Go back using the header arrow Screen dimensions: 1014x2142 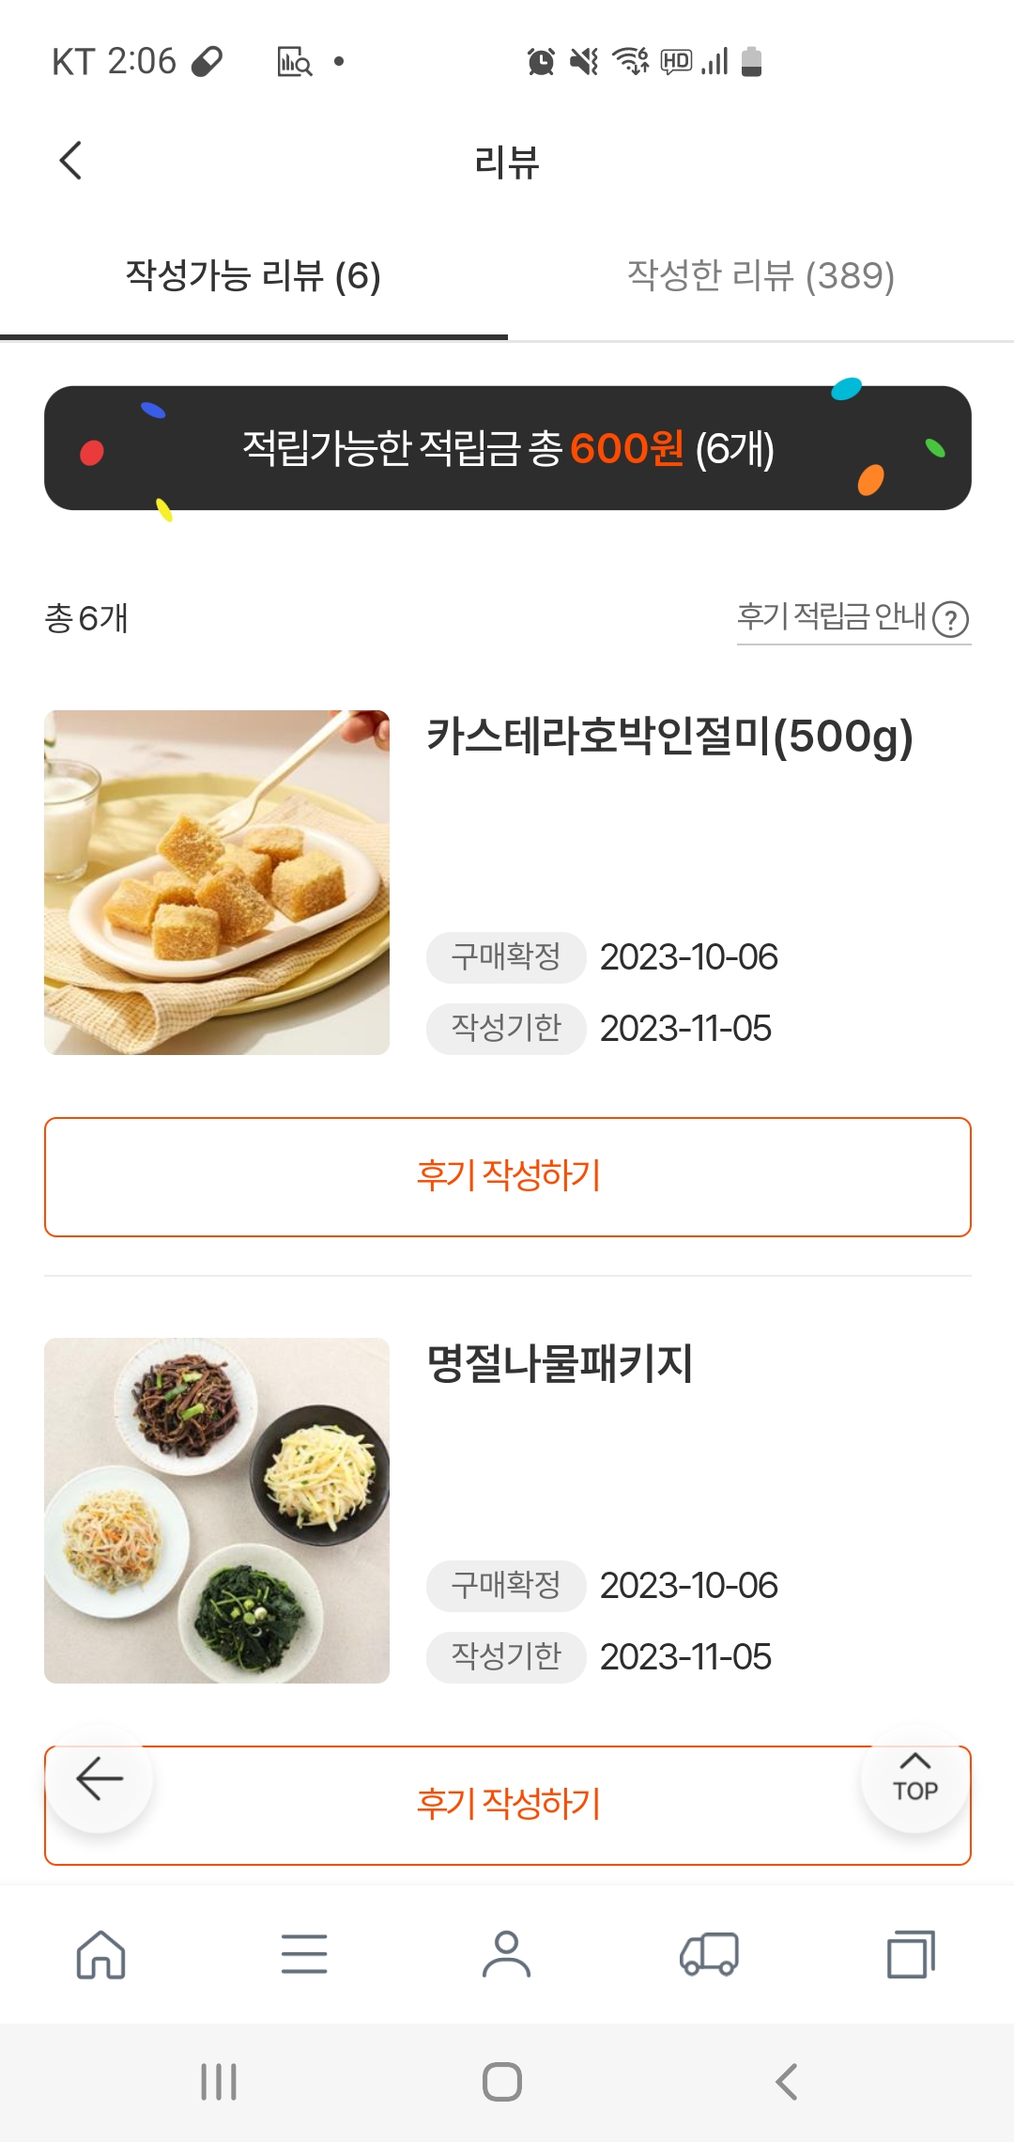coord(70,161)
